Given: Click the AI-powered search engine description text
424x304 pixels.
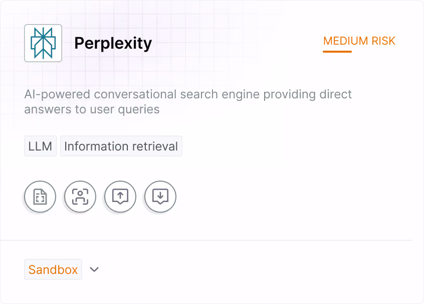Looking at the screenshot, I should point(188,102).
